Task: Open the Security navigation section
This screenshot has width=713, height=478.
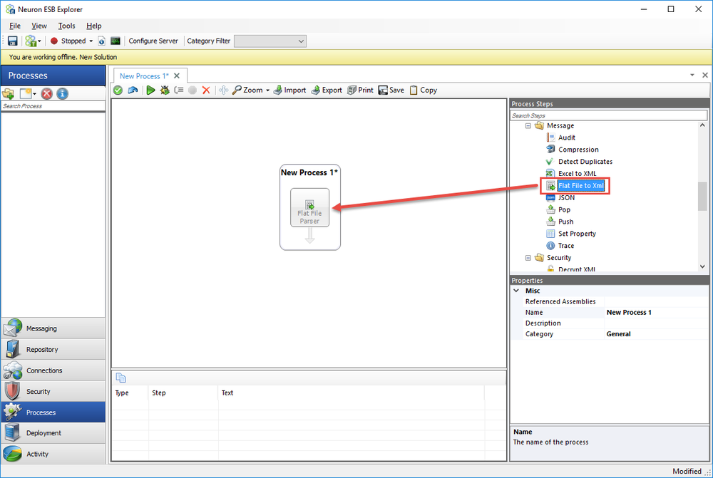Action: [53, 391]
